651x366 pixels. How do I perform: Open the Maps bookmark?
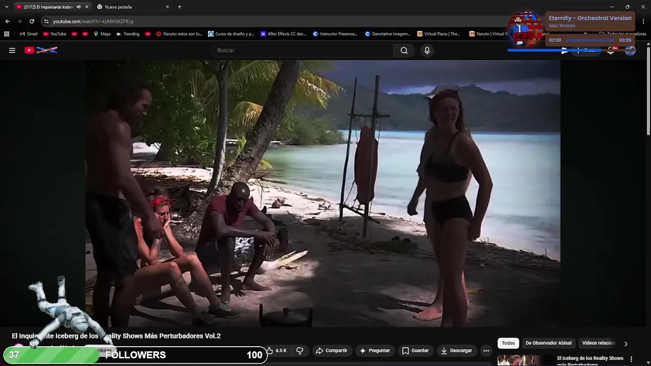tap(102, 34)
